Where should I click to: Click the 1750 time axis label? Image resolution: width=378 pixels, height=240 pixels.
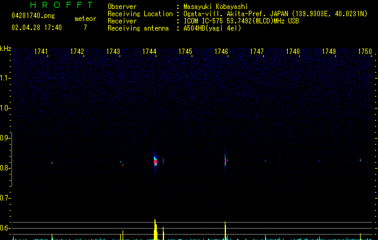coord(365,52)
